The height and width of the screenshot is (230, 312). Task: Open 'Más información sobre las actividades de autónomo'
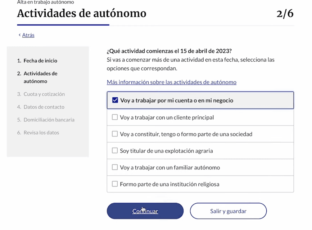[171, 82]
